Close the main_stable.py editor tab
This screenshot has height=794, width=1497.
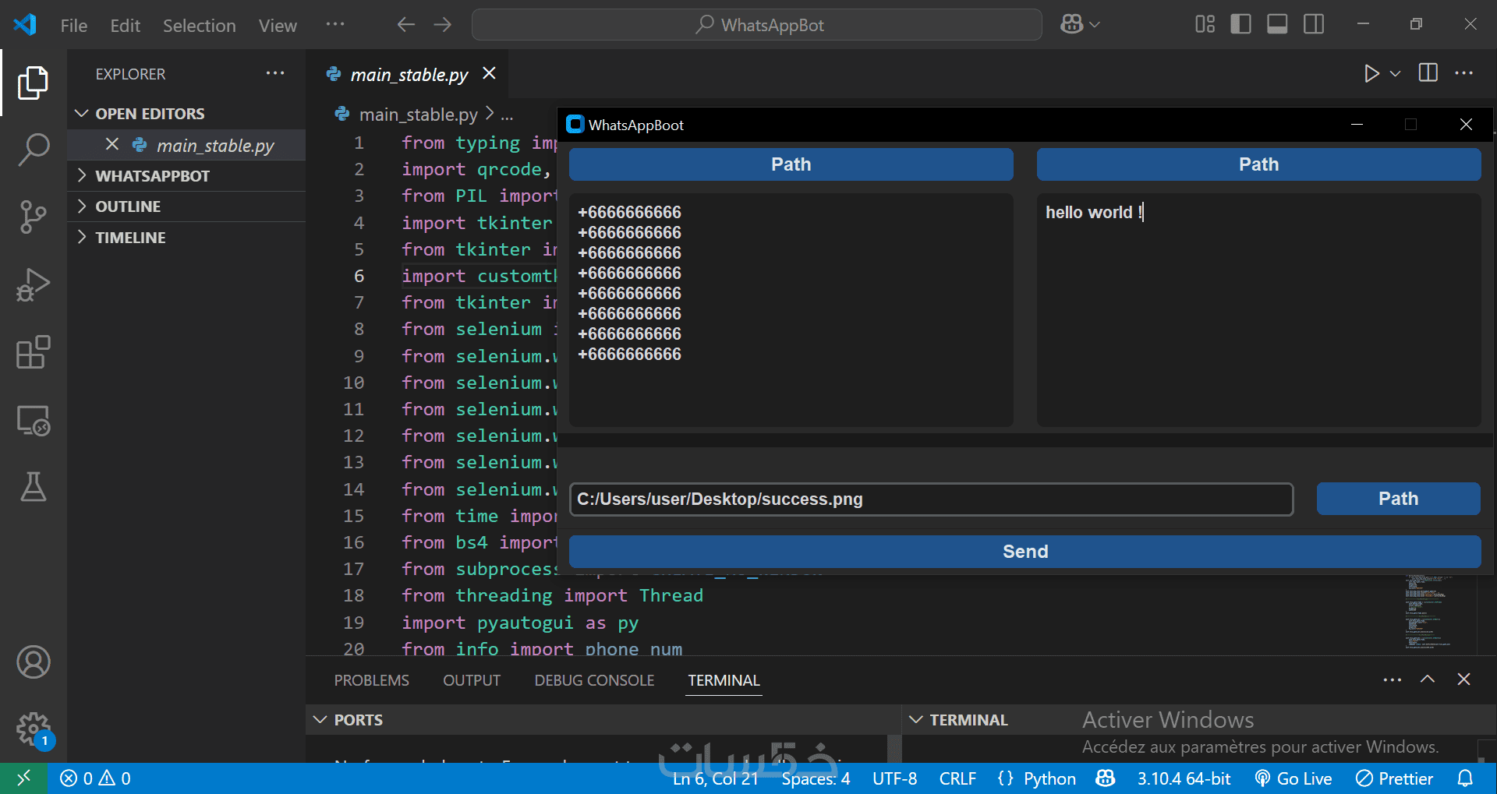(489, 73)
